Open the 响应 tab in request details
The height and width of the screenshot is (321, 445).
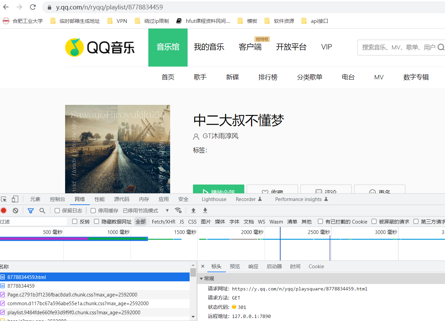coord(253,267)
